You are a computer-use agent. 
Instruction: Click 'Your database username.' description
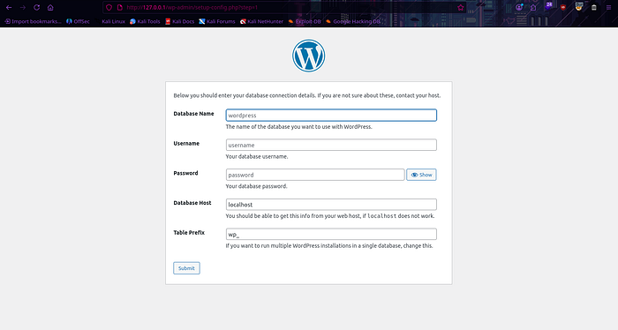(x=257, y=156)
